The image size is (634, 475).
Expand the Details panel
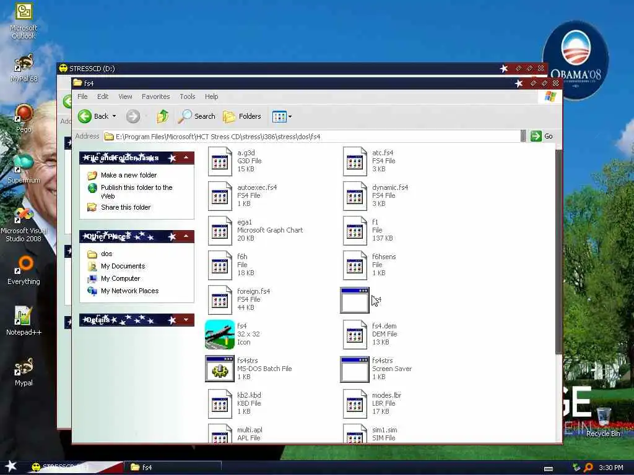coord(186,320)
